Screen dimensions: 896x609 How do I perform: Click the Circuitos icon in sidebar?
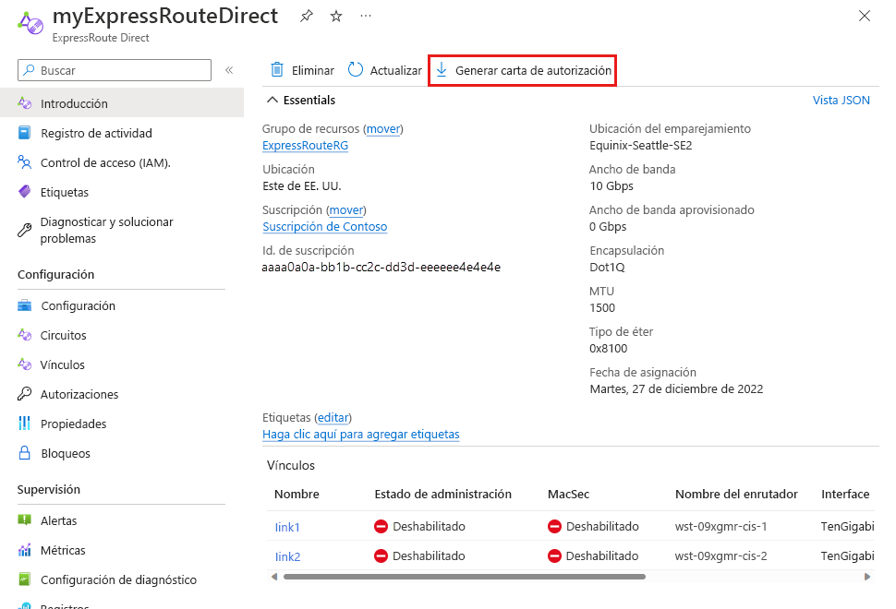[25, 335]
